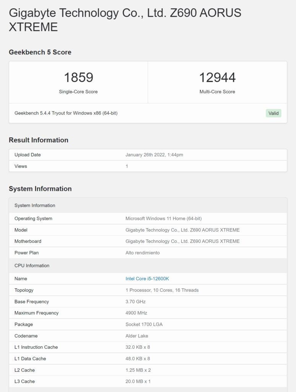The height and width of the screenshot is (392, 296).
Task: Click the Model row label
Action: (x=21, y=230)
